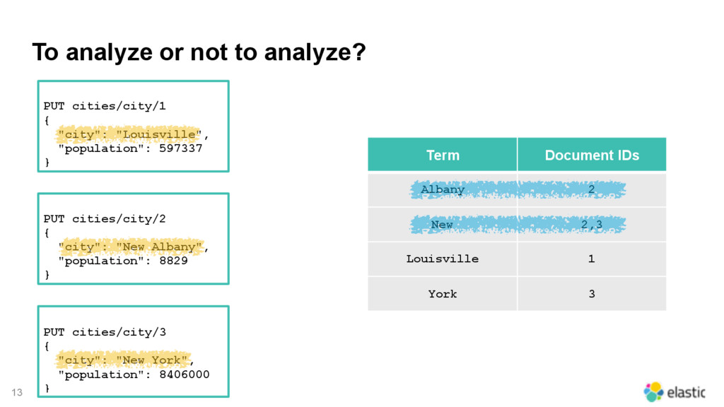Image resolution: width=724 pixels, height=407 pixels.
Task: Click the highlighted Albany term cell
Action: [443, 189]
